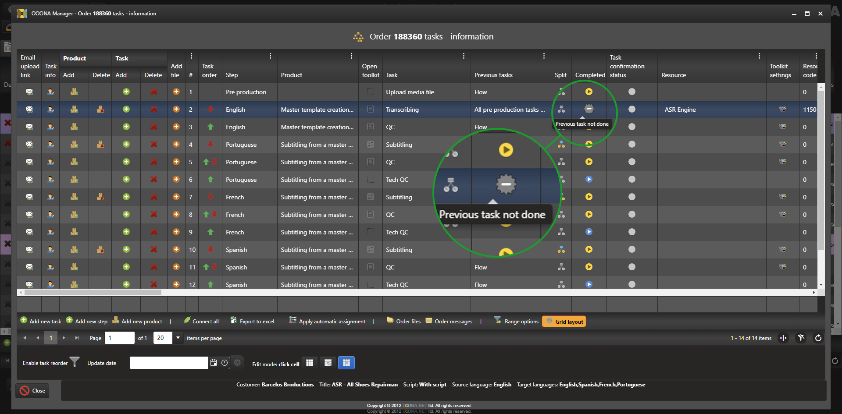This screenshot has width=842, height=414.
Task: Click green add task icon in row 4
Action: click(x=126, y=145)
